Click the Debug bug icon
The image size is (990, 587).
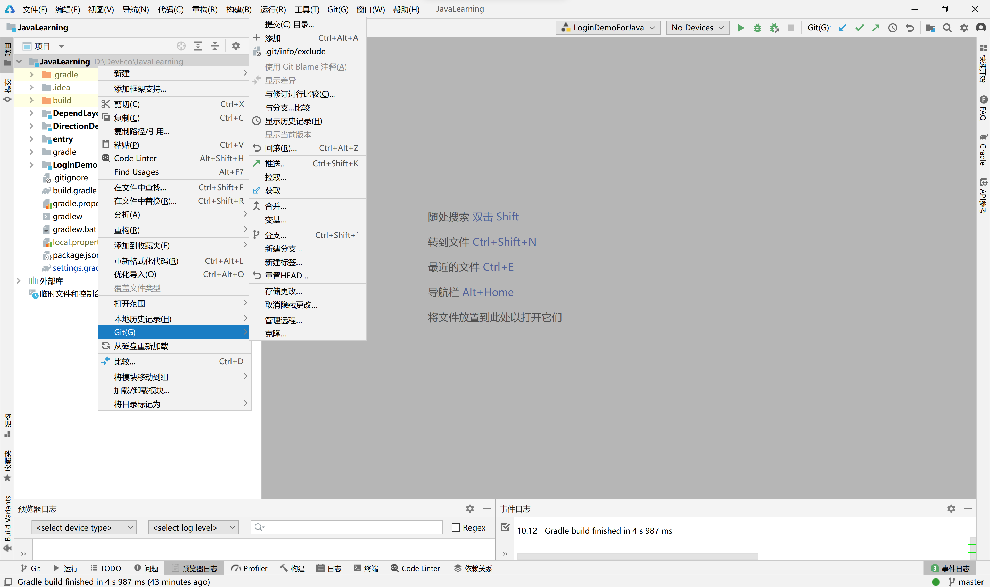[x=757, y=28]
